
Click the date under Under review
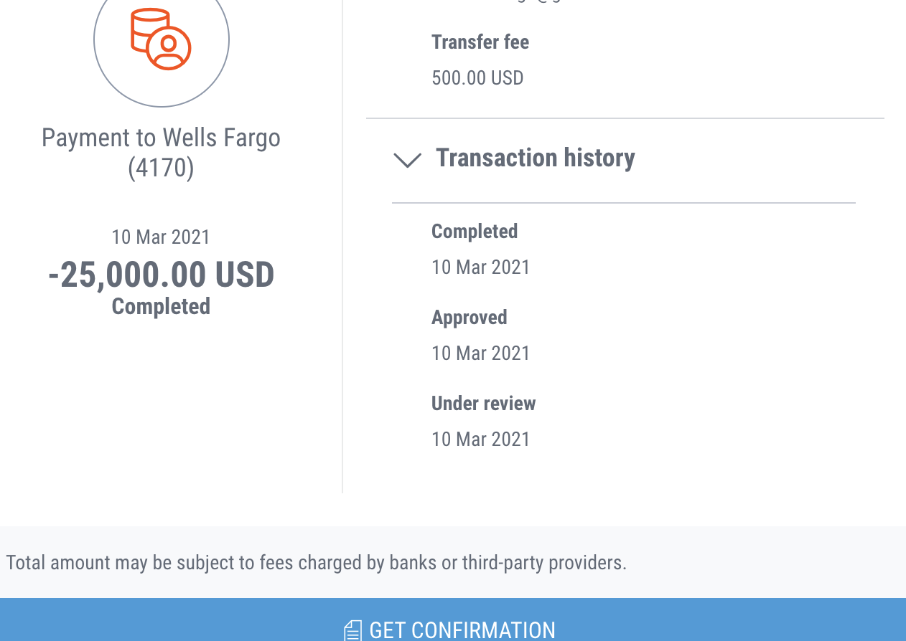click(480, 440)
